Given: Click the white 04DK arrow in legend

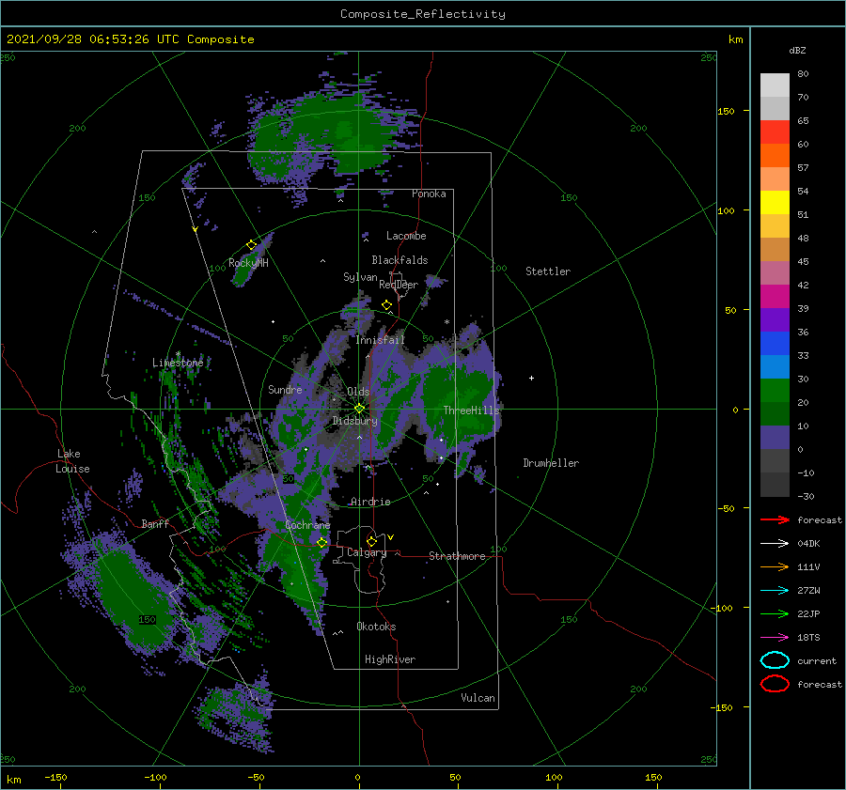Looking at the screenshot, I should click(775, 543).
